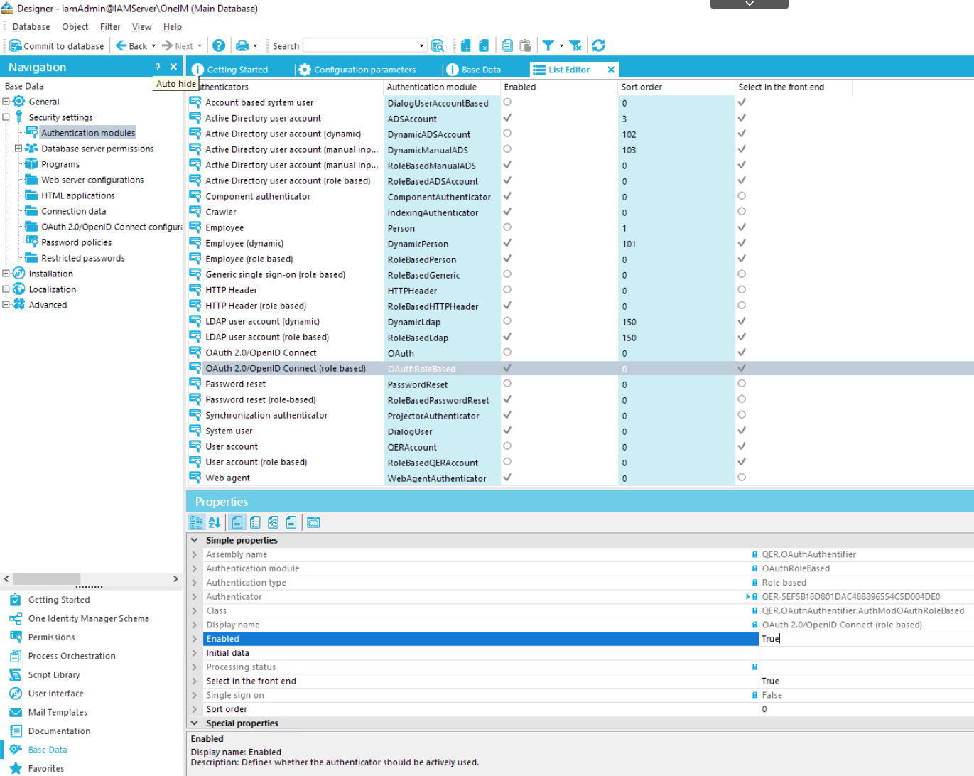Open Mail Templates in the sidebar
974x776 pixels.
(58, 712)
